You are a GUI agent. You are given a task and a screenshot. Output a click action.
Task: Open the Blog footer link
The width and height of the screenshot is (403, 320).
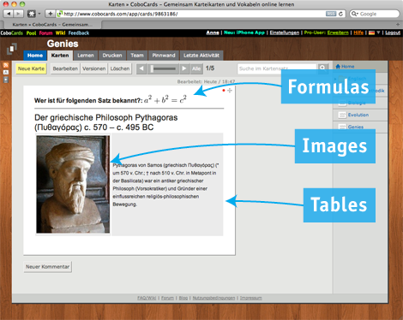point(183,298)
